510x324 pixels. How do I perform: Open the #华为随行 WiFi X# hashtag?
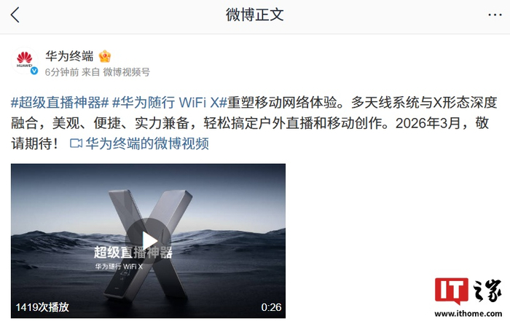[169, 103]
